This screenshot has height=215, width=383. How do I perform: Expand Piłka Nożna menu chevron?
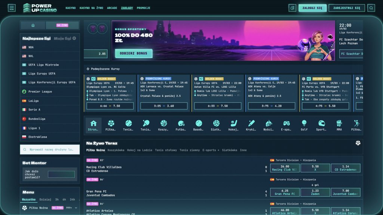pos(76,208)
